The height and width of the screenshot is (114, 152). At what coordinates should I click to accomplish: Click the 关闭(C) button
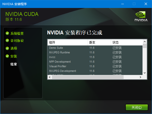point(137,107)
